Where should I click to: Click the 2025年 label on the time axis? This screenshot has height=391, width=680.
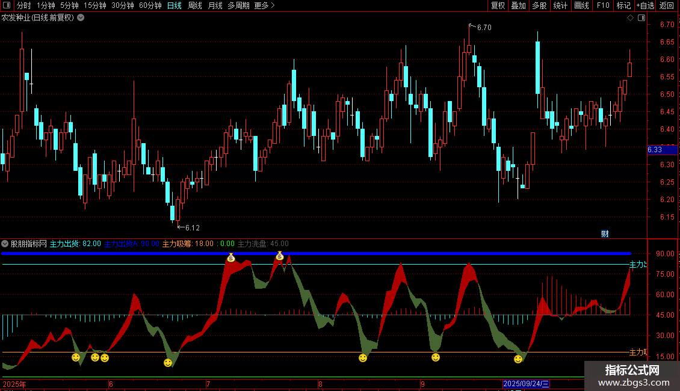point(14,384)
